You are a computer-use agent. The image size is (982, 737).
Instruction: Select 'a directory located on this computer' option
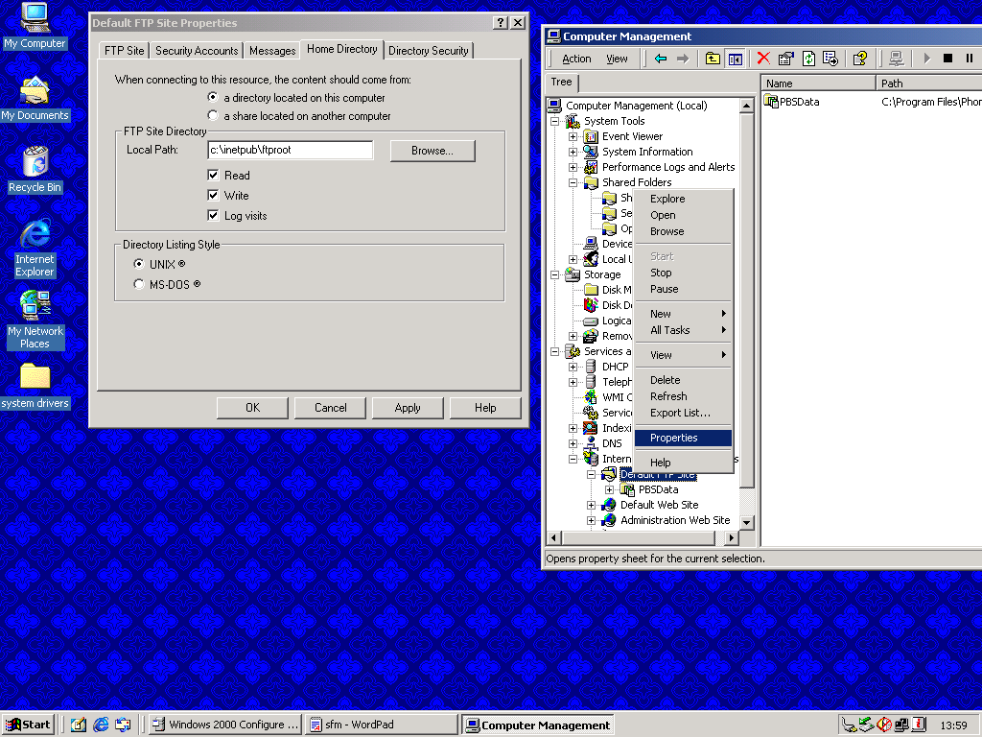(213, 97)
